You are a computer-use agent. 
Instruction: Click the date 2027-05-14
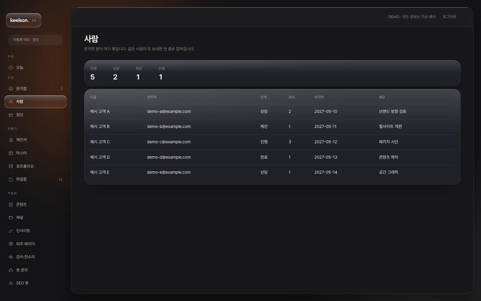tap(326, 172)
